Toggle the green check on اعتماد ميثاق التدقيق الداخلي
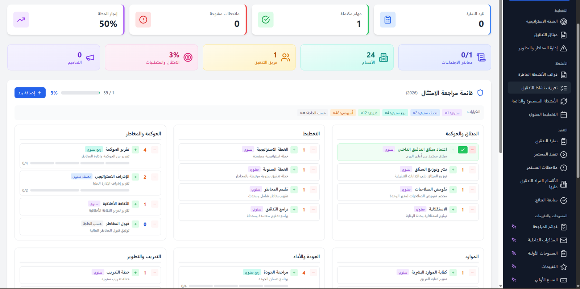Screen dimensions: 580x289 pos(463,150)
